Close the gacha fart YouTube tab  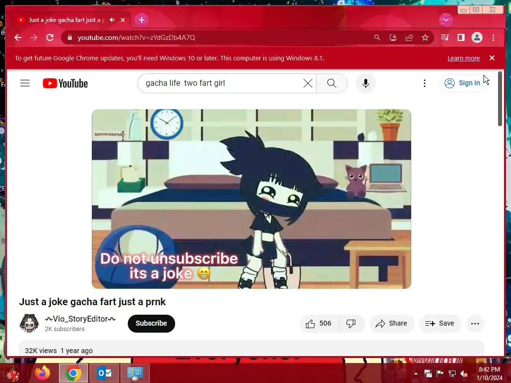pyautogui.click(x=123, y=20)
